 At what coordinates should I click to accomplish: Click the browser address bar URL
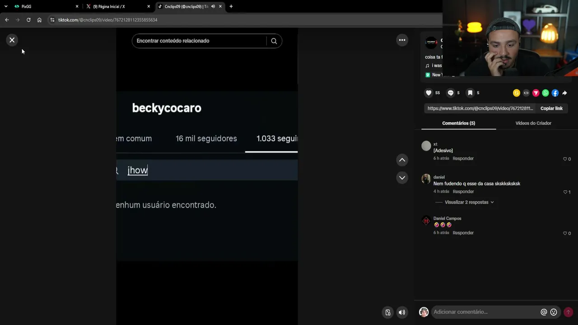[x=108, y=20]
